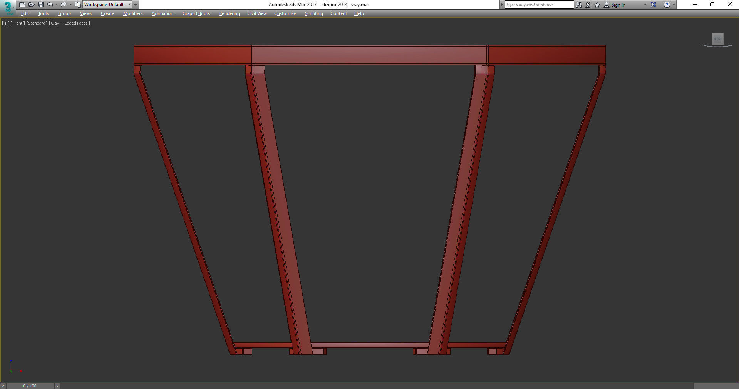Click the Sign In button
This screenshot has height=389, width=739.
click(x=615, y=5)
